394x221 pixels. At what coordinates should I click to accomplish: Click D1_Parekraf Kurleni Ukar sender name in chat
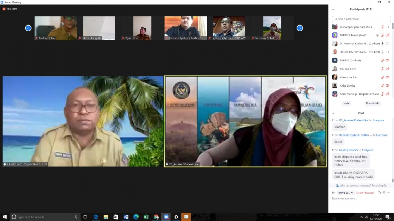pyautogui.click(x=354, y=120)
